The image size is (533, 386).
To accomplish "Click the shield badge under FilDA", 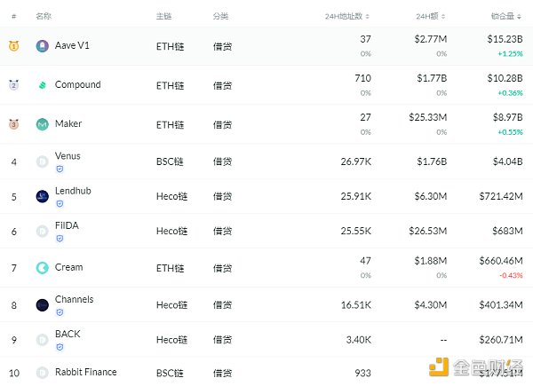I will coord(60,238).
